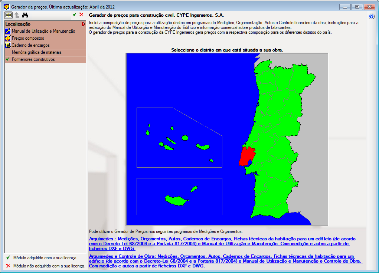379x273 pixels.
Task: Select the southern Algarve Faro district
Action: point(271,210)
